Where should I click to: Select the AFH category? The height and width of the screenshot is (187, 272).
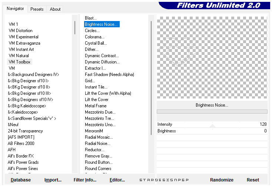[11, 149]
